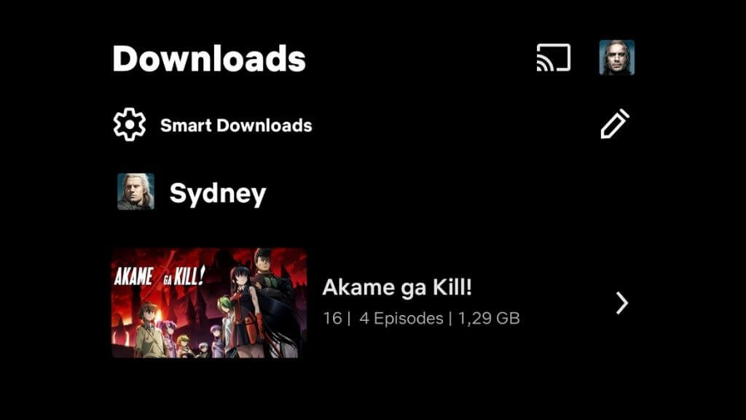Click the Downloads page heading
Screen dimensions: 746x420
[209, 58]
